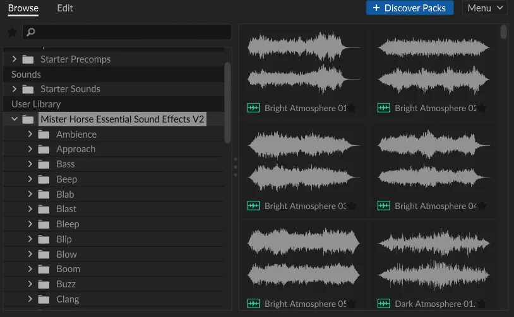
Task: Click audio icon of Bright Atmosphere 03
Action: click(x=253, y=205)
